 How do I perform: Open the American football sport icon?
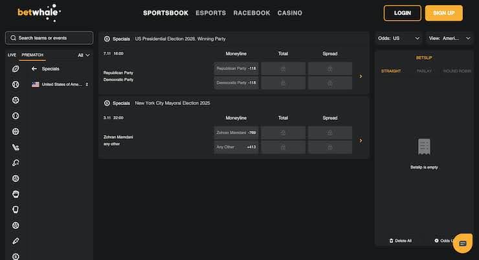pyautogui.click(x=16, y=69)
